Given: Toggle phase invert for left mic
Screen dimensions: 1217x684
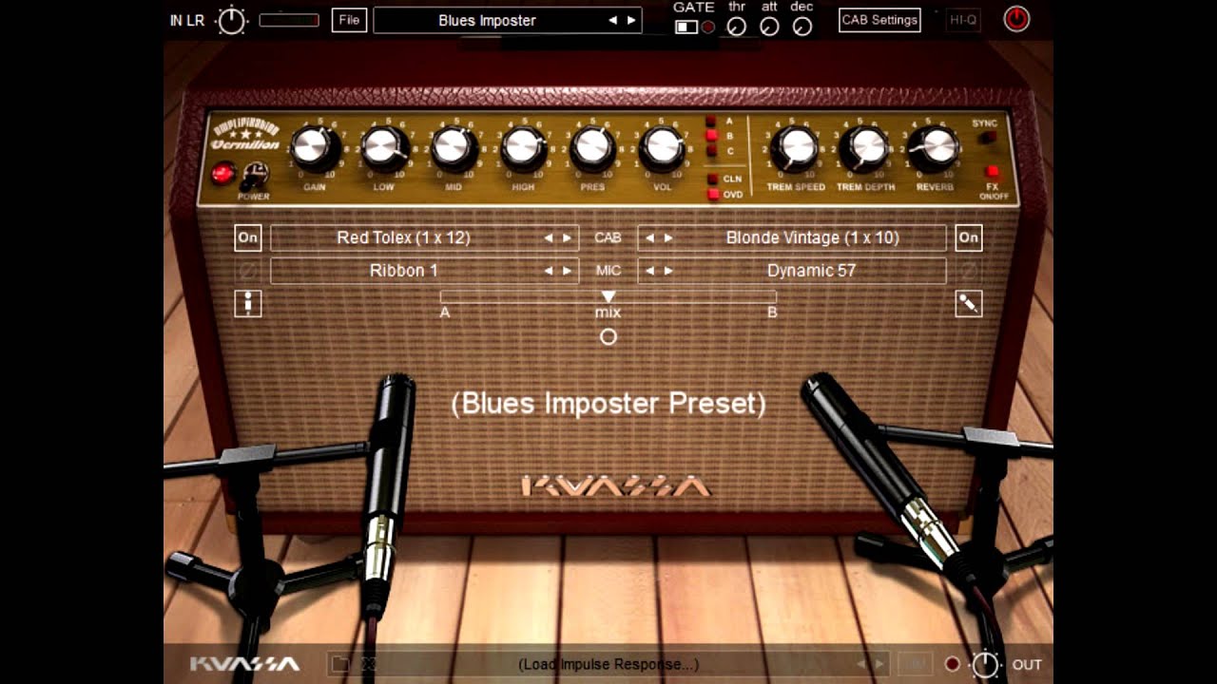Looking at the screenshot, I should [x=247, y=271].
